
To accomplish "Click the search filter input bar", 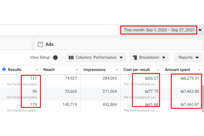I will click(x=59, y=30).
